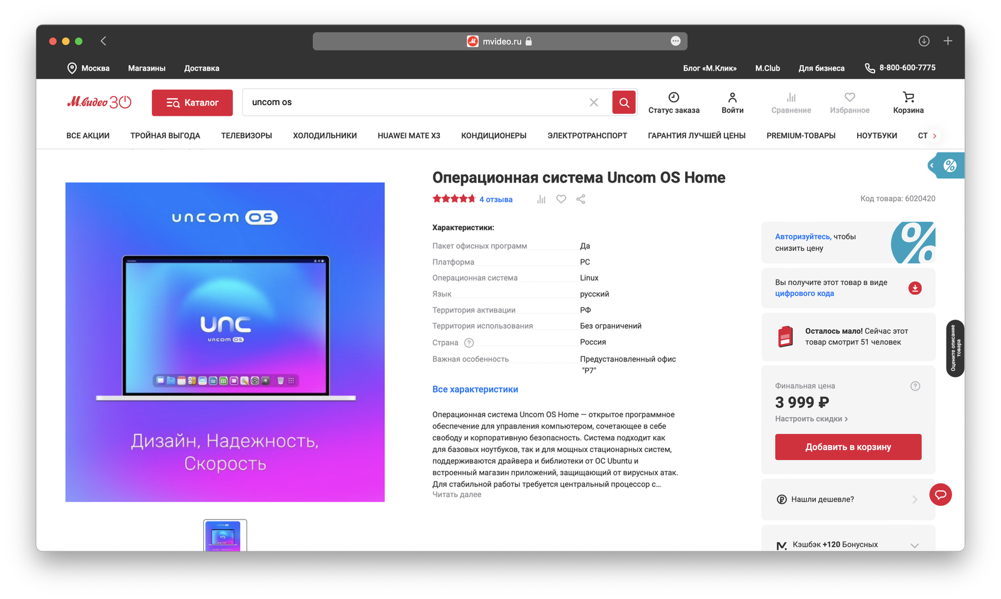The image size is (1001, 599).
Task: Add product to favorites heart icon
Action: [x=561, y=199]
